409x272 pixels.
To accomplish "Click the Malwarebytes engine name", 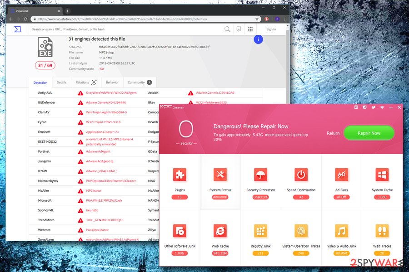I will (x=48, y=181).
